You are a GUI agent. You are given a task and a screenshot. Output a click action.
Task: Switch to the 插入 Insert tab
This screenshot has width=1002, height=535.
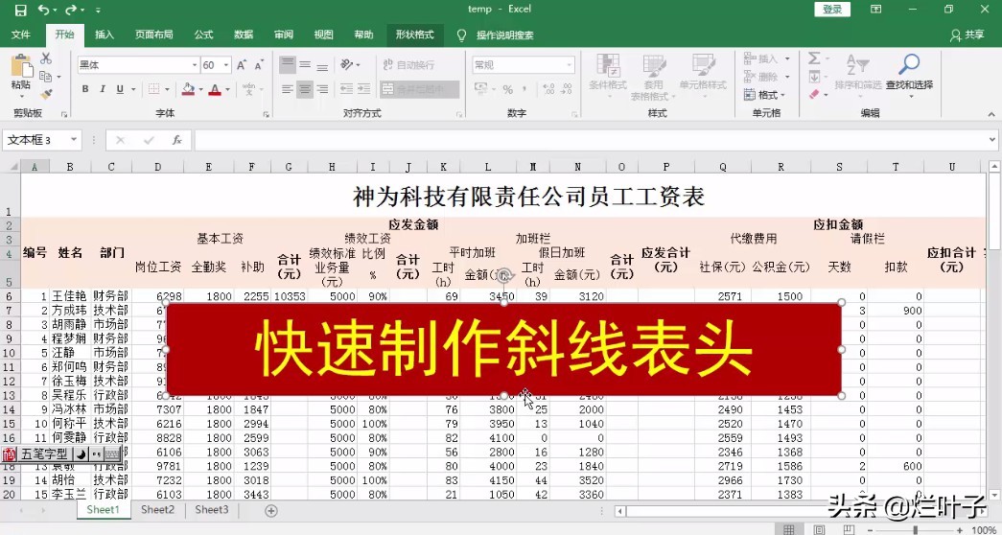[x=105, y=35]
